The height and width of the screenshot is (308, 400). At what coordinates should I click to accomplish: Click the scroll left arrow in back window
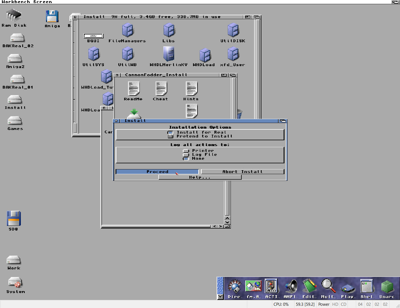click(x=214, y=226)
